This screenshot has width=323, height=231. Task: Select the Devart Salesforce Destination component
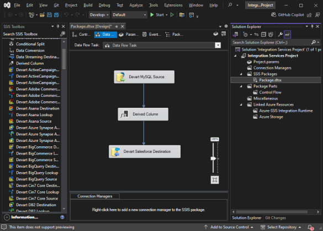[145, 152]
